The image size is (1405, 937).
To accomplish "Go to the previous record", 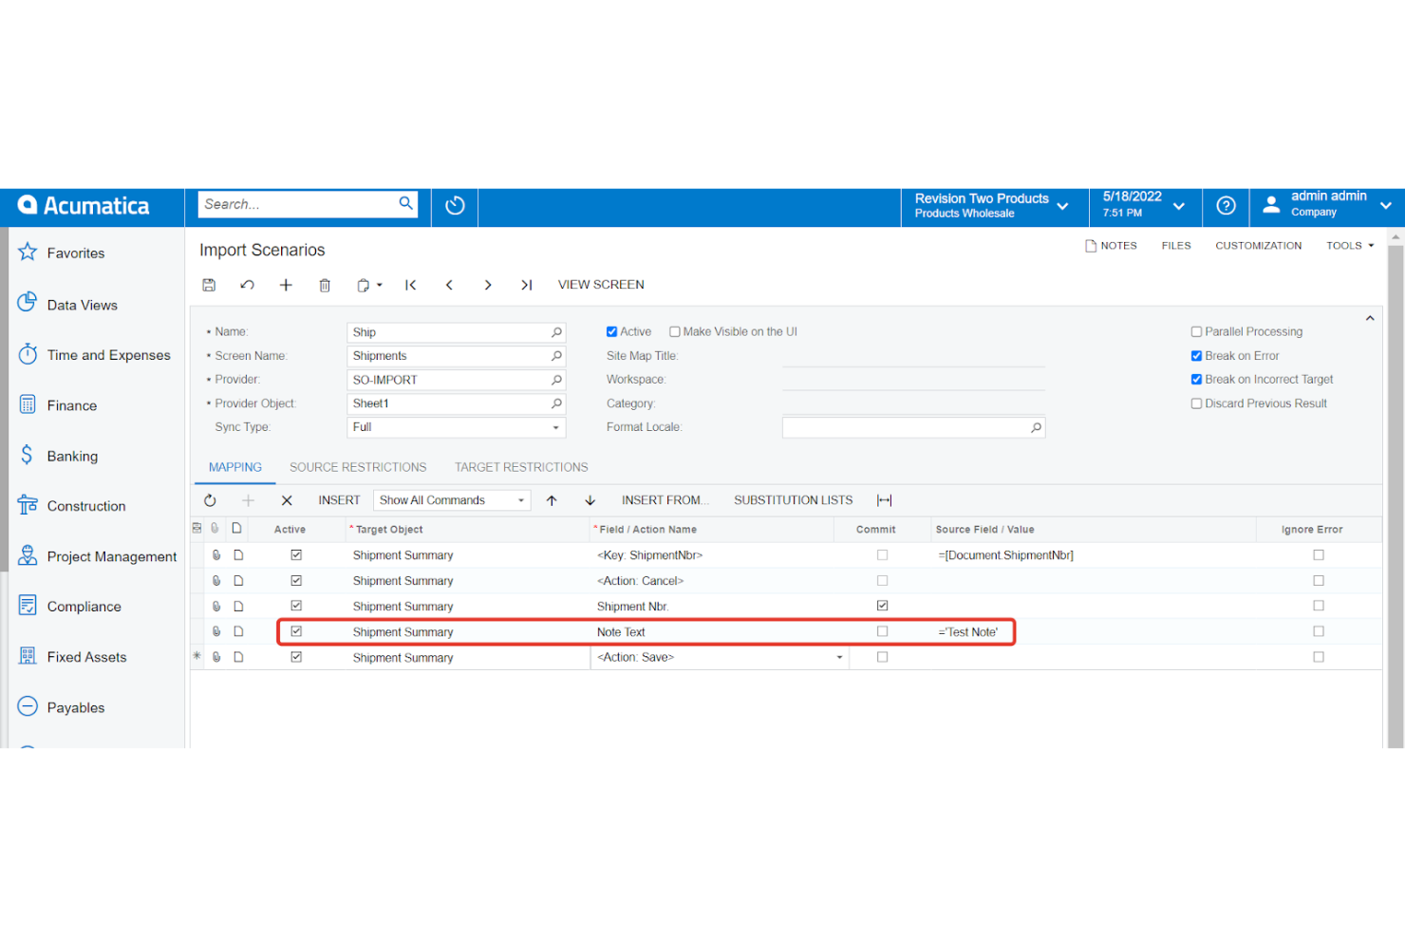I will (449, 285).
